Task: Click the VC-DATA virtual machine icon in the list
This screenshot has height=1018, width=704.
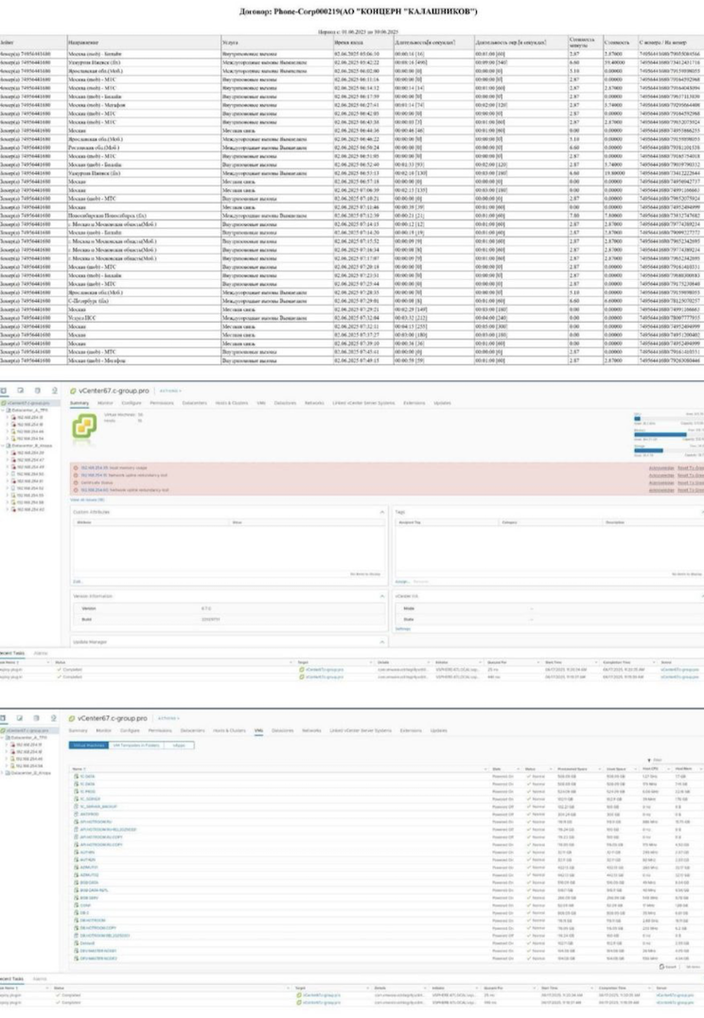Action: click(77, 776)
